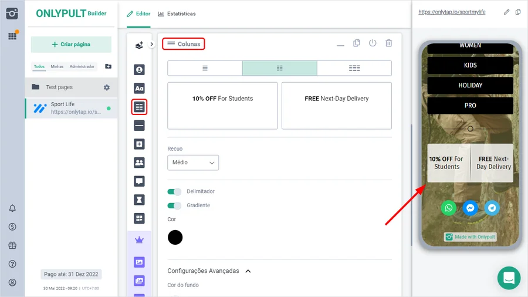Collapse the Configurações Avançadas section
528x297 pixels.
click(x=248, y=271)
